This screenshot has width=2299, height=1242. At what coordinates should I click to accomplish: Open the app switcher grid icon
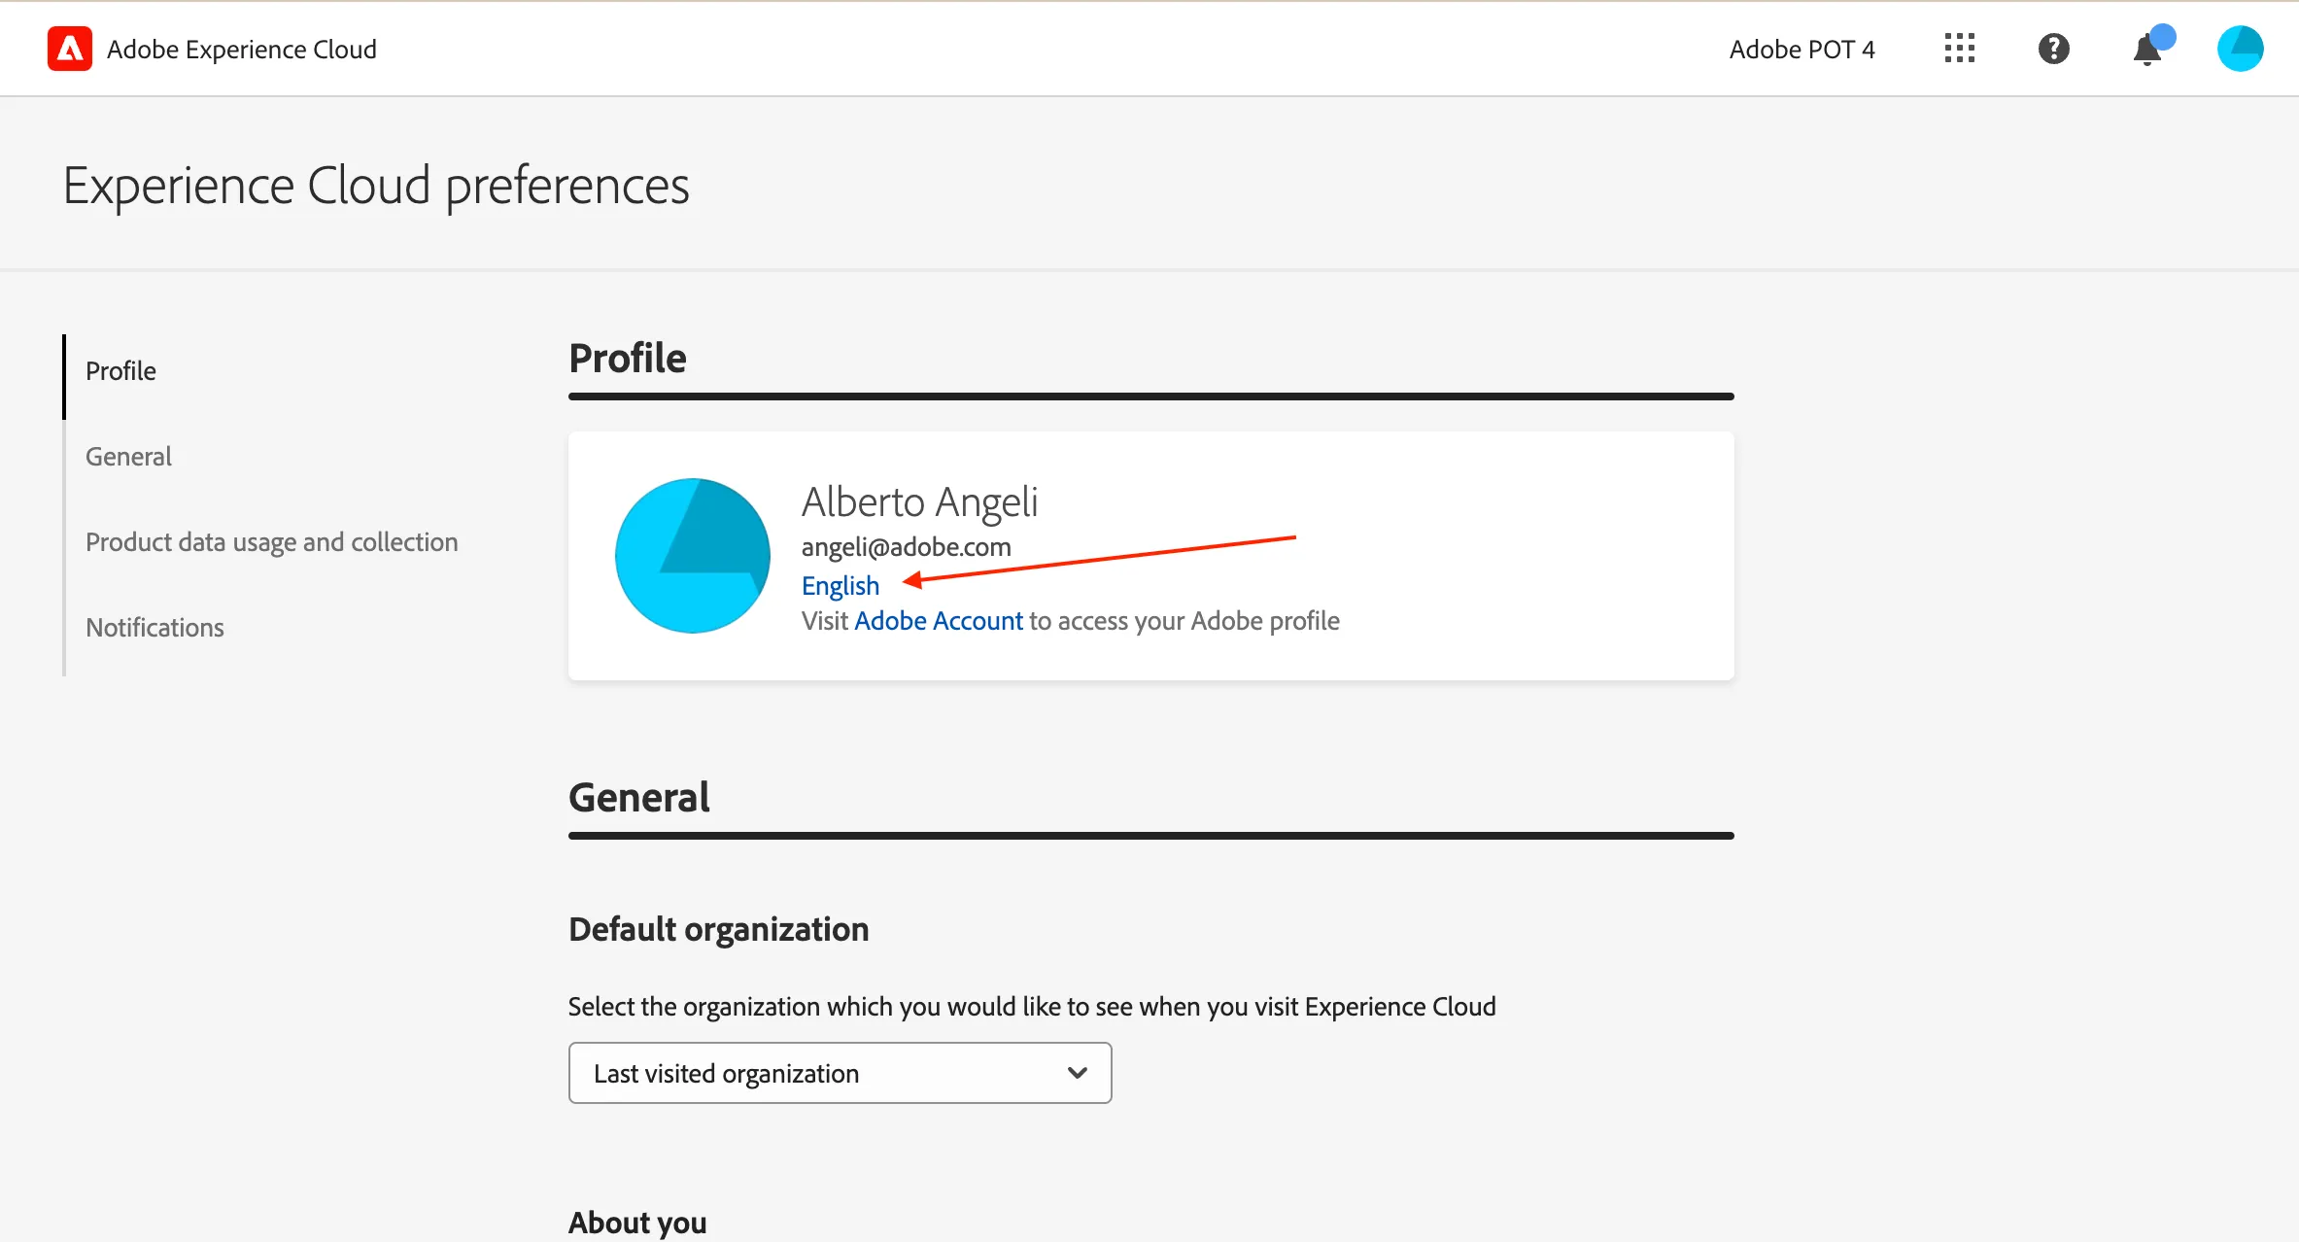click(1960, 49)
